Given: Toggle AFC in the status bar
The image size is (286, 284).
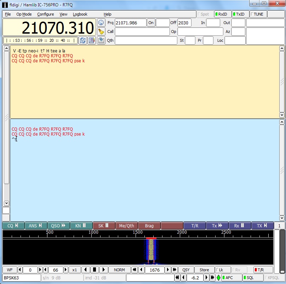Looking at the screenshot, I should [231, 278].
